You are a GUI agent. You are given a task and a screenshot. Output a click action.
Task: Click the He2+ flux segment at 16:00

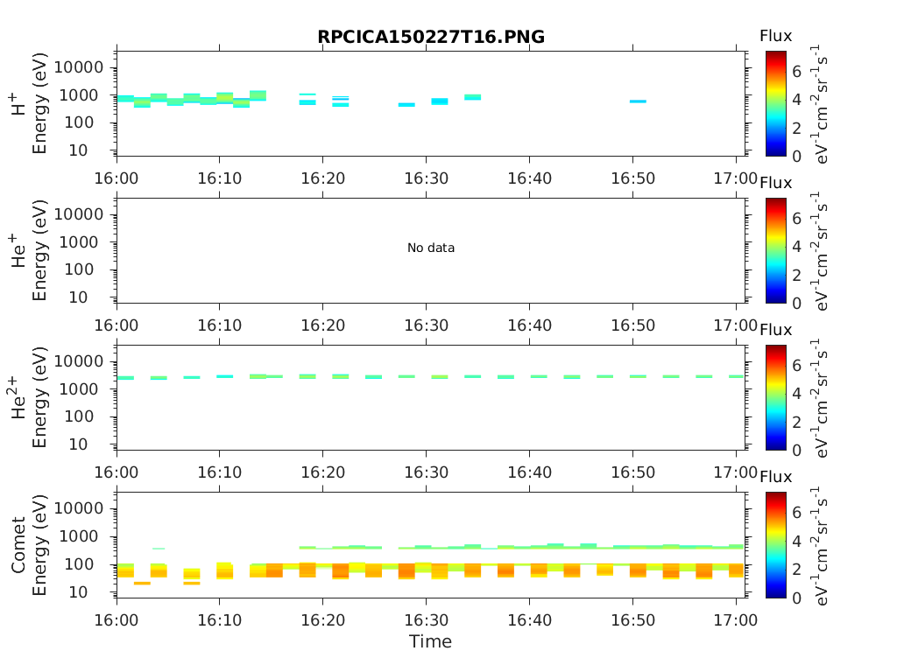125,378
